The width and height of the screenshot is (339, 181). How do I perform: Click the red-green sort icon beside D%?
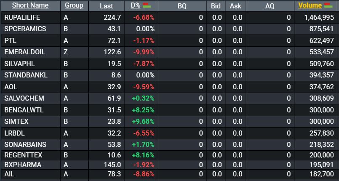tap(147, 5)
